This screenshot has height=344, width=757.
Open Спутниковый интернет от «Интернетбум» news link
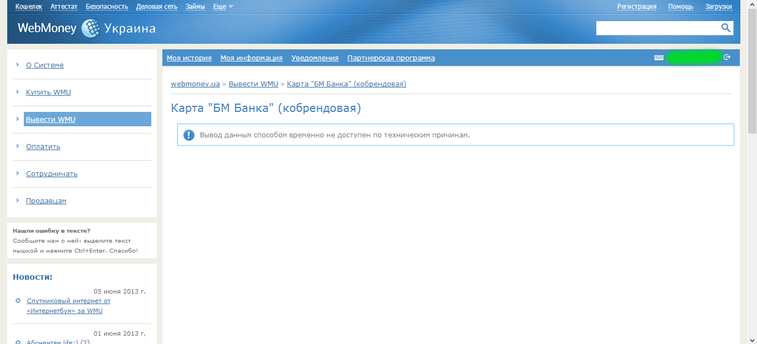68,306
